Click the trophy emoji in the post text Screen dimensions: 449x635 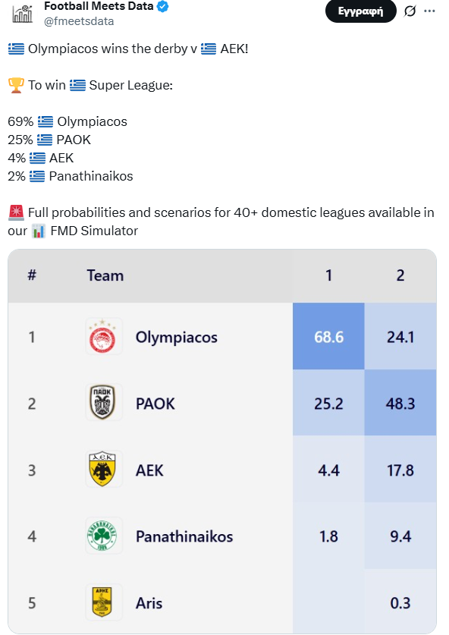(x=14, y=85)
